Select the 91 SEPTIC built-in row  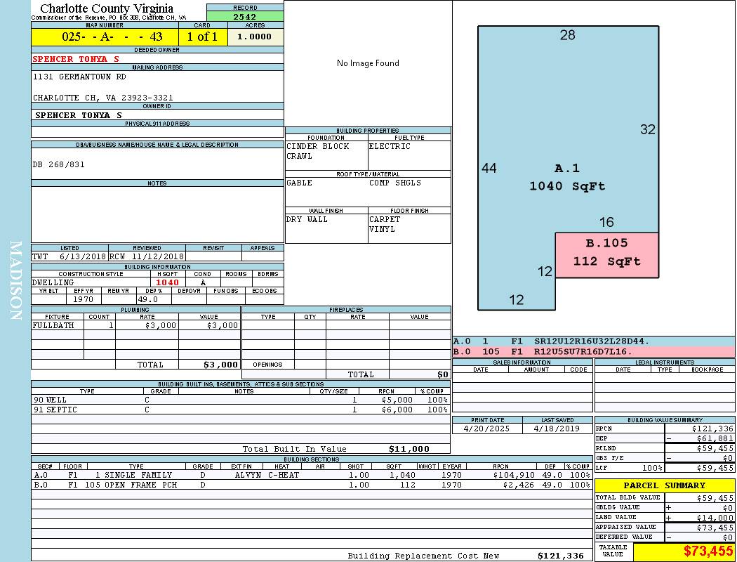click(x=240, y=410)
